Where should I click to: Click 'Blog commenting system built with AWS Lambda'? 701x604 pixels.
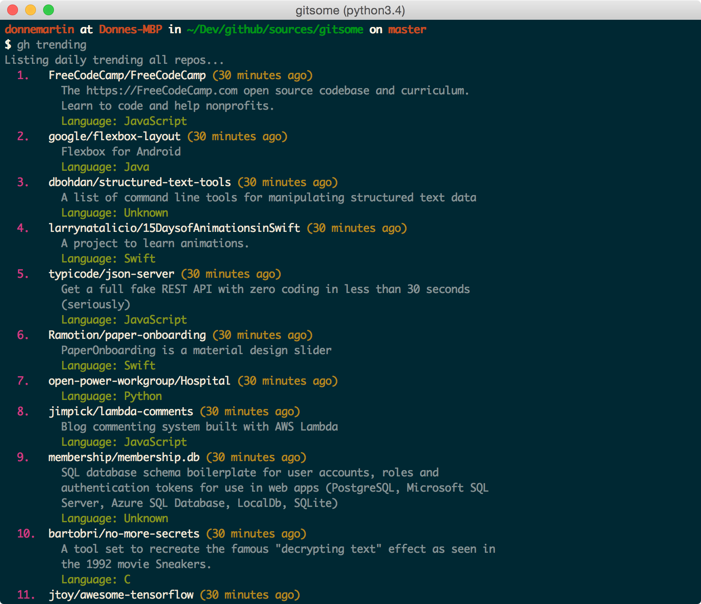200,427
